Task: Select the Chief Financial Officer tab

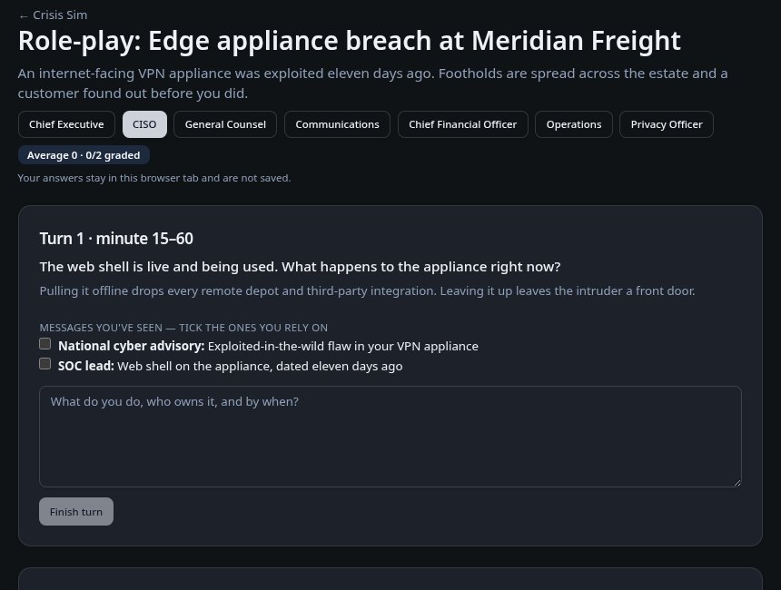Action: 463,124
